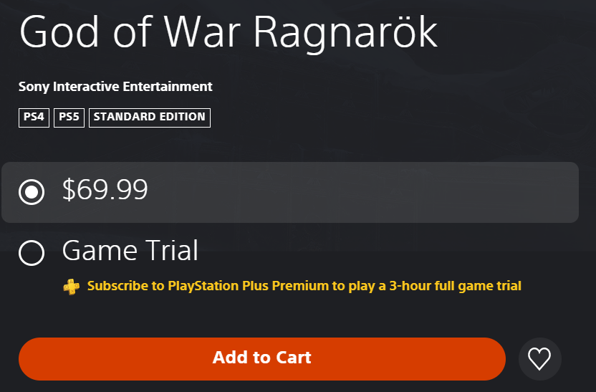Open the Sony Interactive Entertainment publisher name

point(115,87)
